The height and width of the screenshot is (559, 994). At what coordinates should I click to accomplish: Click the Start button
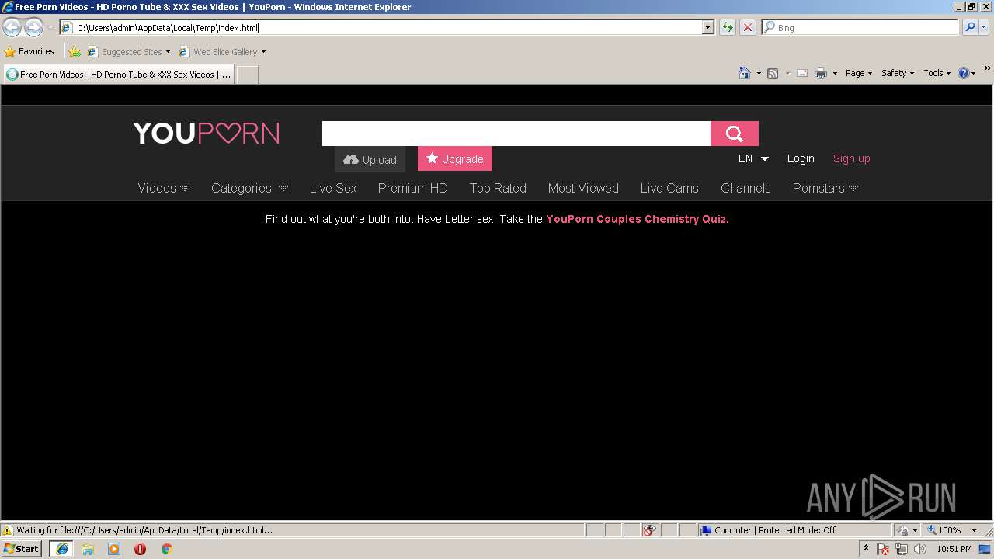pyautogui.click(x=22, y=549)
